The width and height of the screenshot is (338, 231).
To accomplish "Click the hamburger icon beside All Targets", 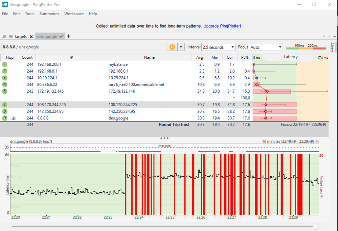I will [4, 37].
